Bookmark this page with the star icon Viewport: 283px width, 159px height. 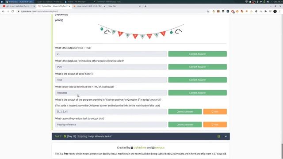coord(208,11)
